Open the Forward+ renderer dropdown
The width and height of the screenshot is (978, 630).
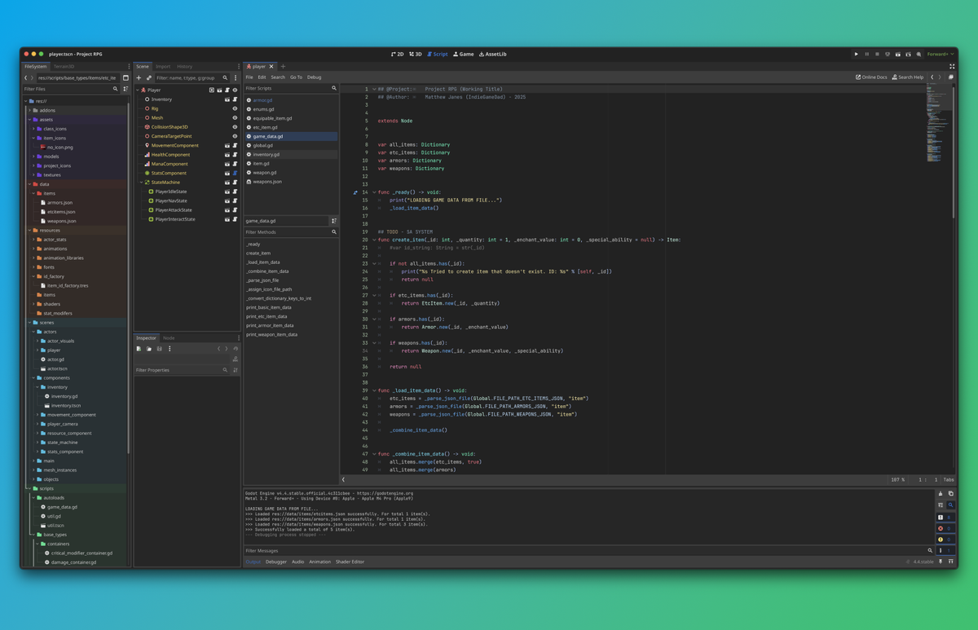tap(940, 55)
